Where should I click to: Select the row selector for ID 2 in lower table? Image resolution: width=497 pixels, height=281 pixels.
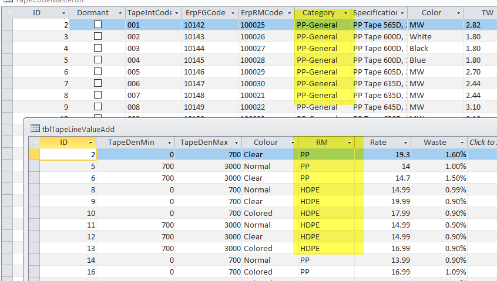point(33,154)
